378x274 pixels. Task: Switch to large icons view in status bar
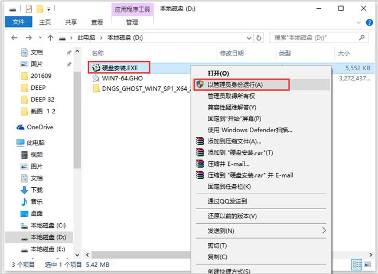[366, 264]
